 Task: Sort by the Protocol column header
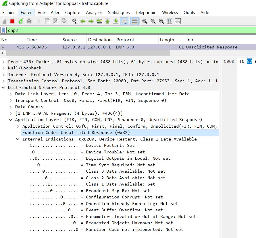click(137, 40)
